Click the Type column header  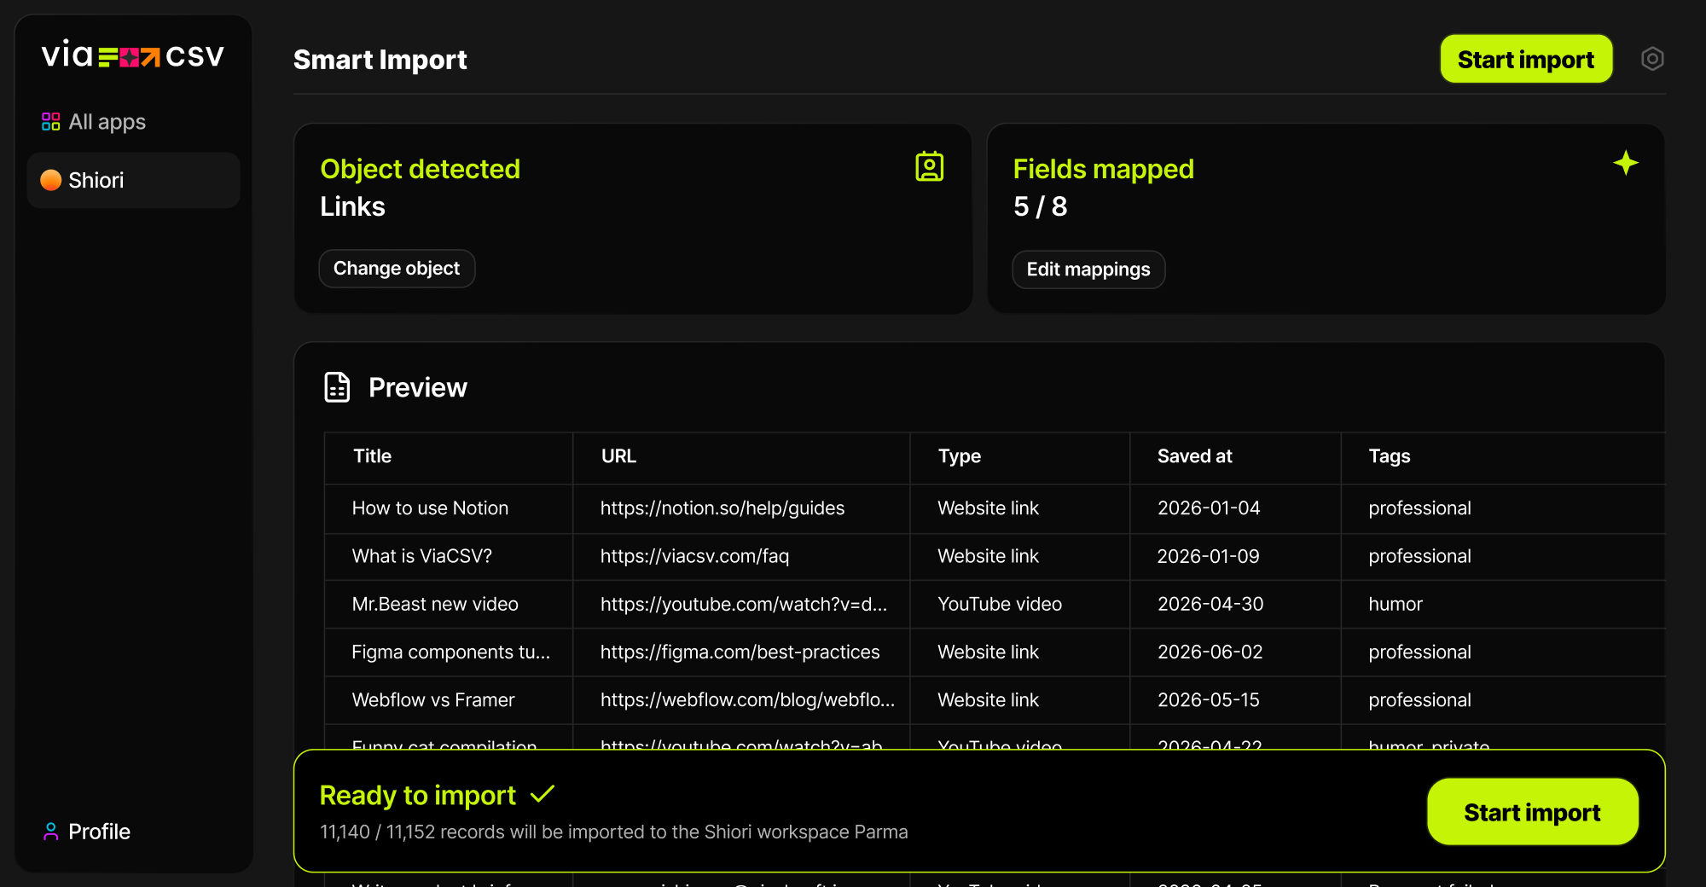1020,457
